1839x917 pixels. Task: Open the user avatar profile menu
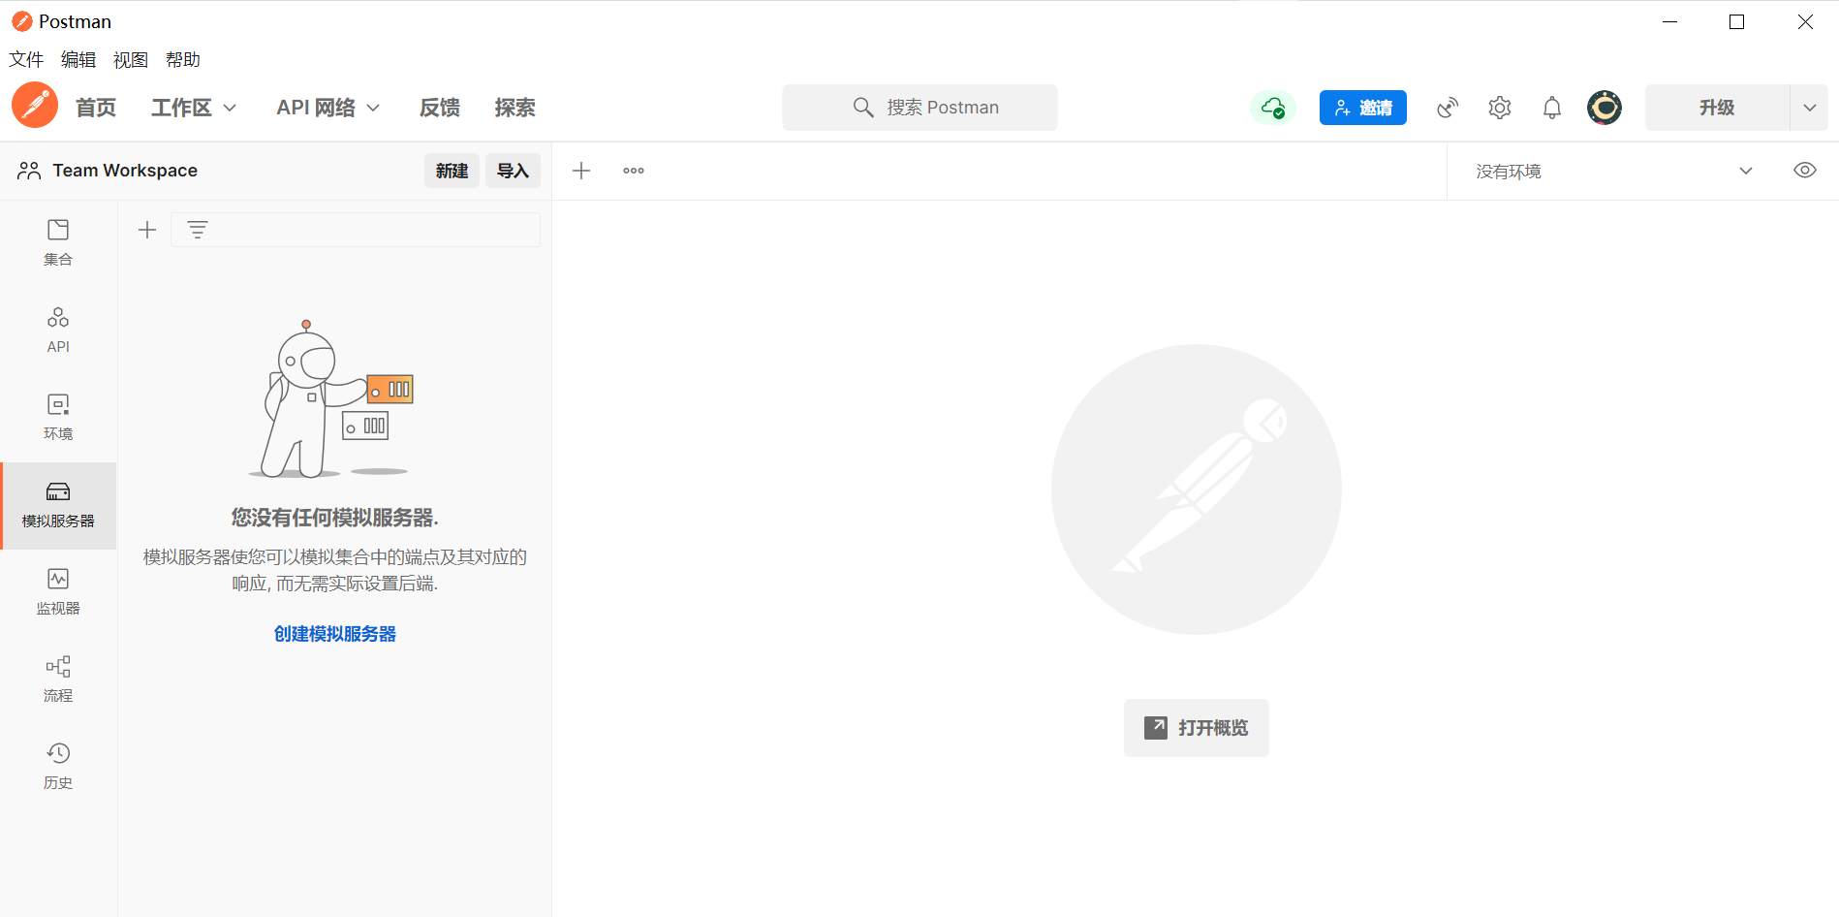[x=1605, y=108]
